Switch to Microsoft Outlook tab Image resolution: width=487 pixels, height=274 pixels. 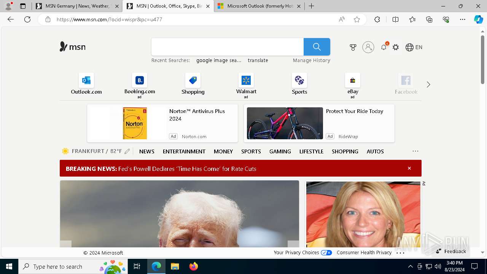(x=259, y=6)
